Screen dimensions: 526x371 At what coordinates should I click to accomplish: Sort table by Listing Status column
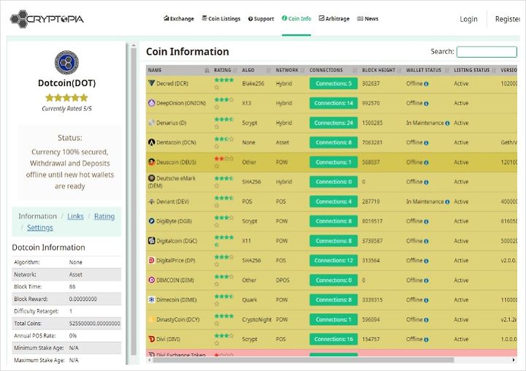475,70
